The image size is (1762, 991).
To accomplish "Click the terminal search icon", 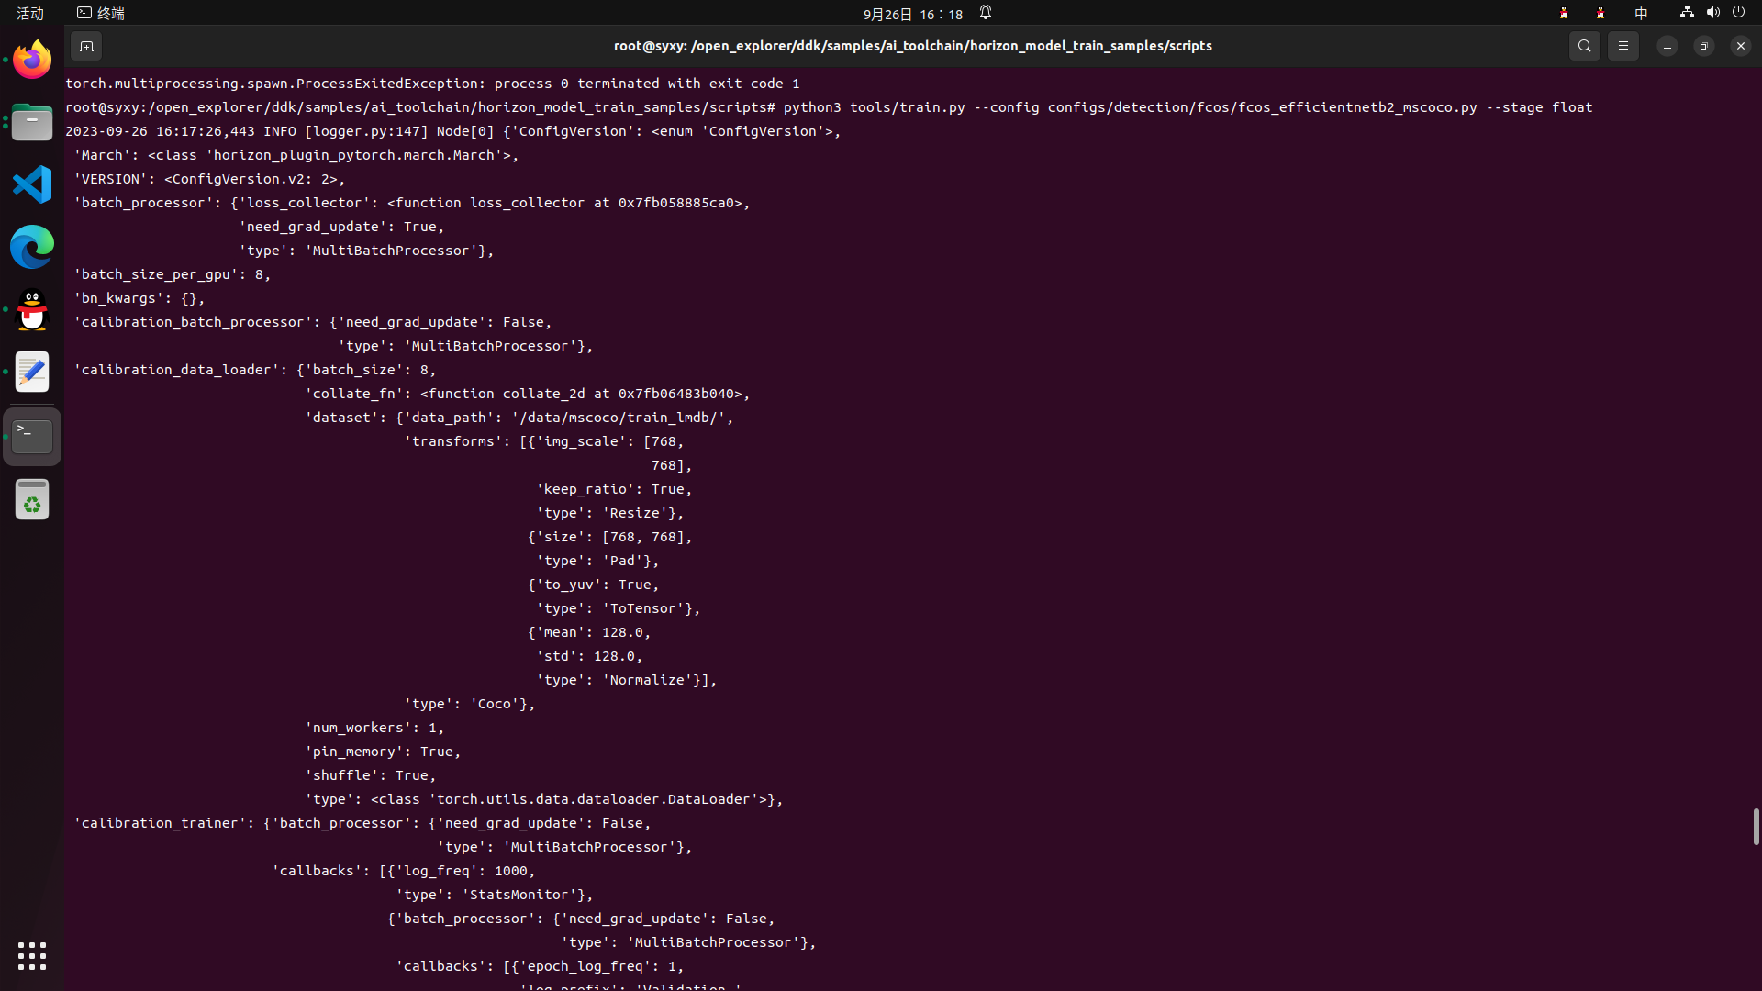I will coord(1584,46).
